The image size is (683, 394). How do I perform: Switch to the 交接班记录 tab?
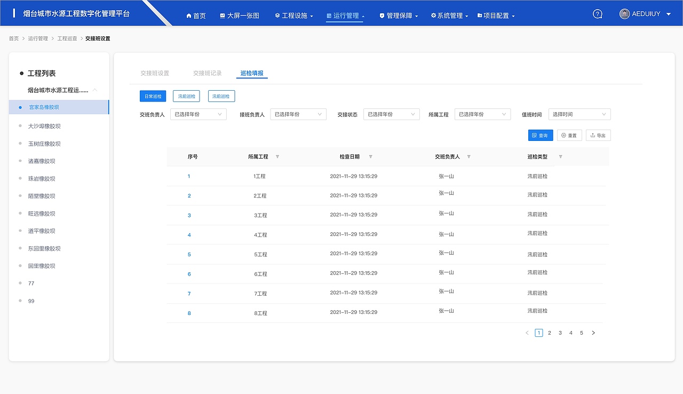(208, 73)
